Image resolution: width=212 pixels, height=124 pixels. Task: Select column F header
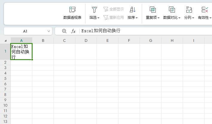129,41
